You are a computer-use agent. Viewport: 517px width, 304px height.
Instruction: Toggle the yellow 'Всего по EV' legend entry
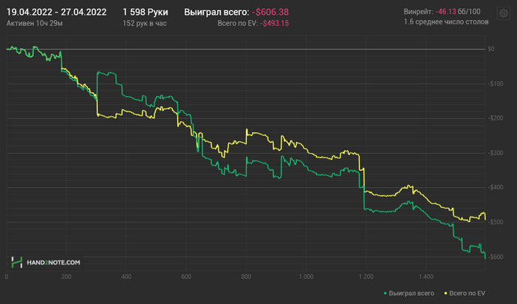click(465, 293)
